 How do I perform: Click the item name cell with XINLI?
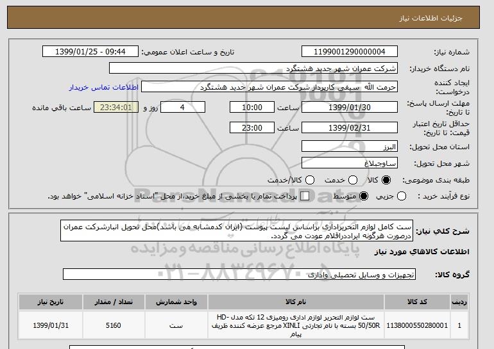click(296, 325)
